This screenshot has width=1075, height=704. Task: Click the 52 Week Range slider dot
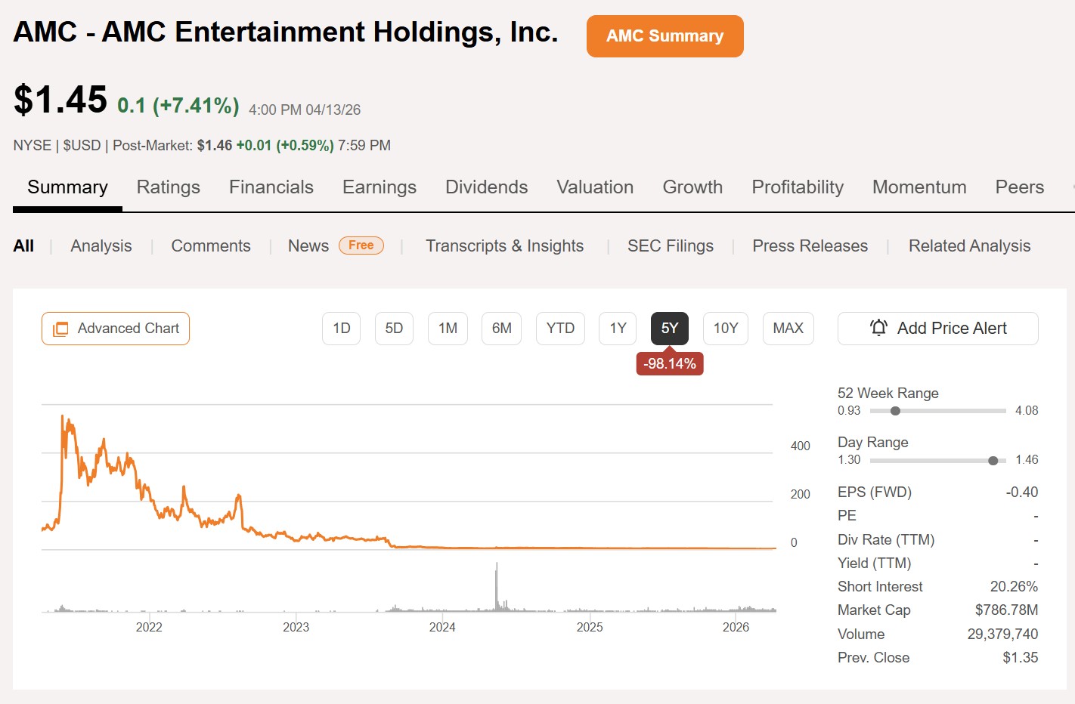pyautogui.click(x=895, y=411)
